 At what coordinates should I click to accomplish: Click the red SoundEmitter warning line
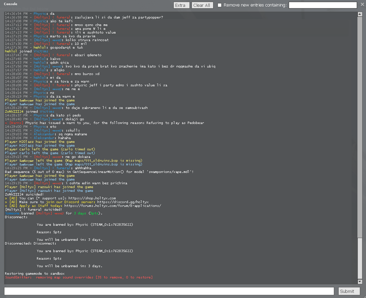[x=79, y=277]
